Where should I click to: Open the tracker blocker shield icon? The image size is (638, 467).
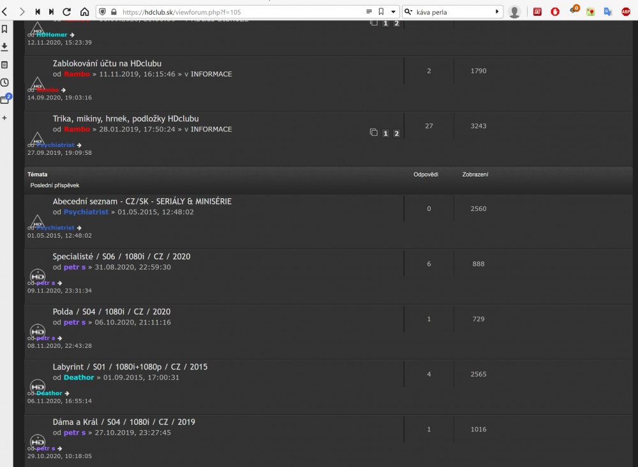point(103,12)
